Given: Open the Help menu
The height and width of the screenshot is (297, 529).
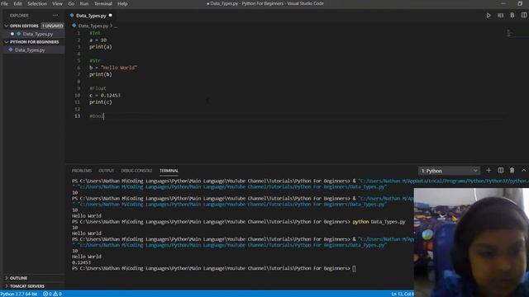Looking at the screenshot, I should click(122, 3).
